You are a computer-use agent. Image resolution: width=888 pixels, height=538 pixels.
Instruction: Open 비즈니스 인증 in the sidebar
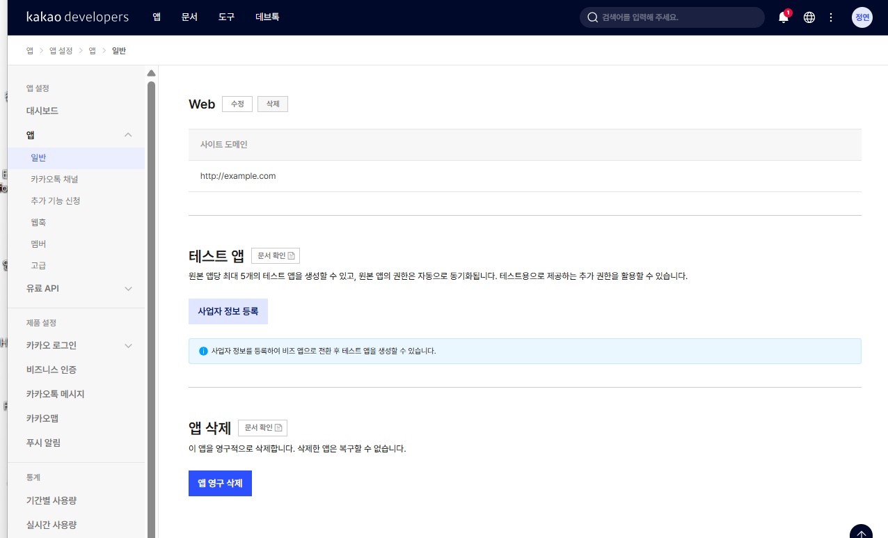[x=51, y=370]
